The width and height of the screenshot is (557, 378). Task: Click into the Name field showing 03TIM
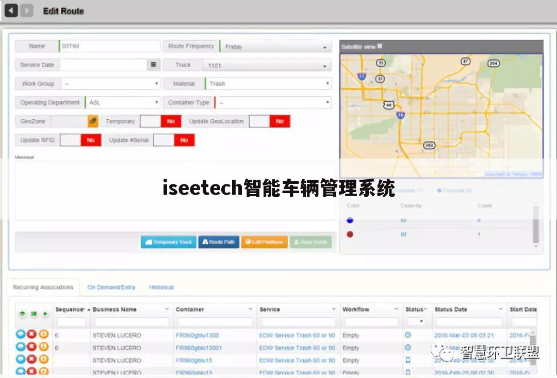[x=110, y=46]
